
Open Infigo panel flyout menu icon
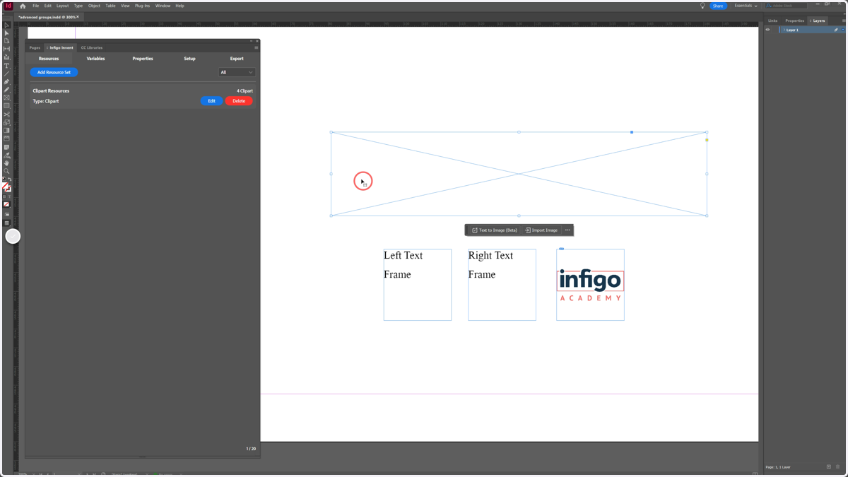[256, 47]
